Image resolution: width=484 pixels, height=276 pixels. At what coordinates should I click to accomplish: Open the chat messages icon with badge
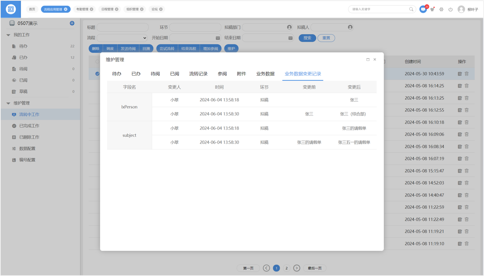(423, 9)
